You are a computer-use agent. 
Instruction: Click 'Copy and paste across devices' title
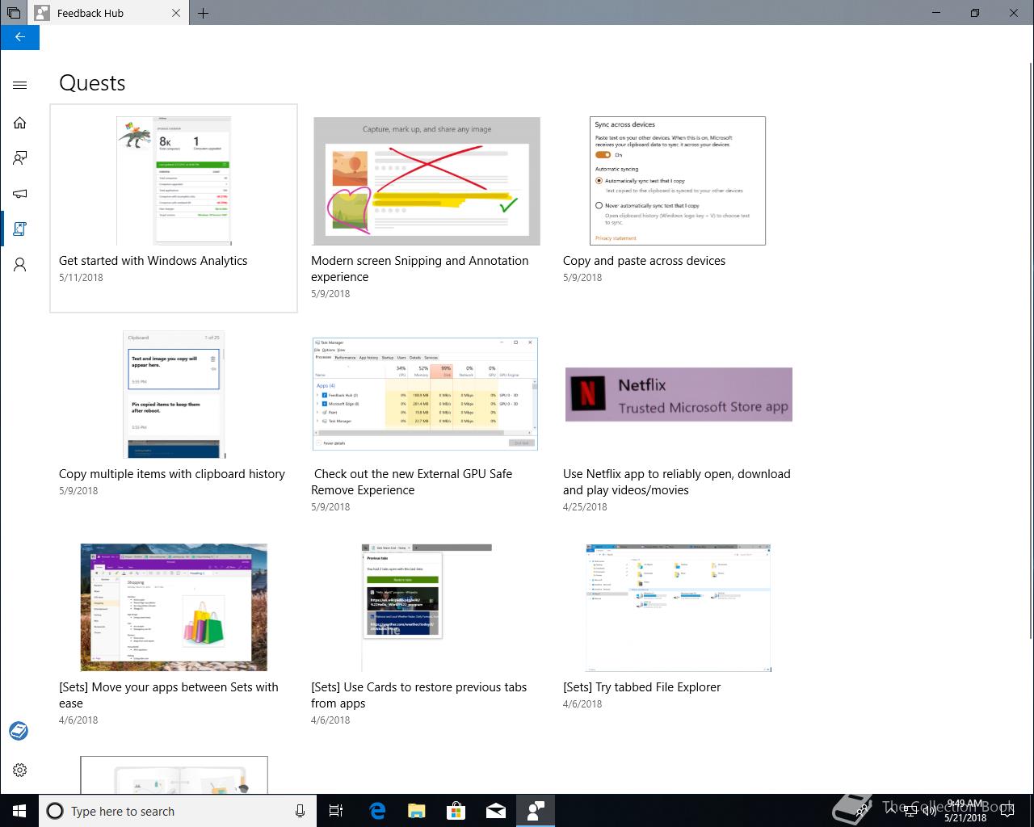point(644,261)
